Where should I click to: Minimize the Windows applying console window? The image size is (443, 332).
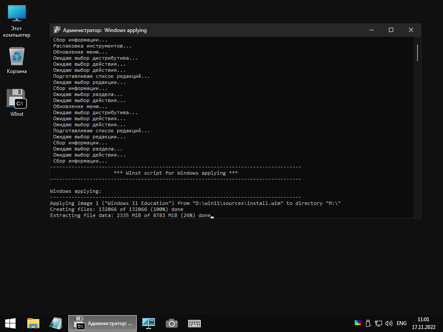coord(372,30)
